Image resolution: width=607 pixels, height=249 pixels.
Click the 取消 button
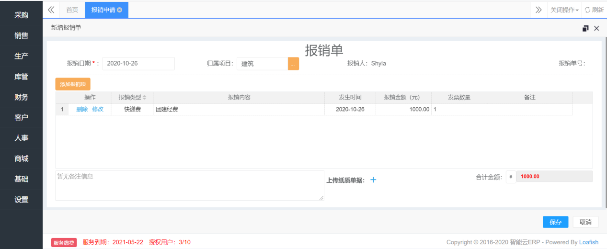[x=585, y=222]
